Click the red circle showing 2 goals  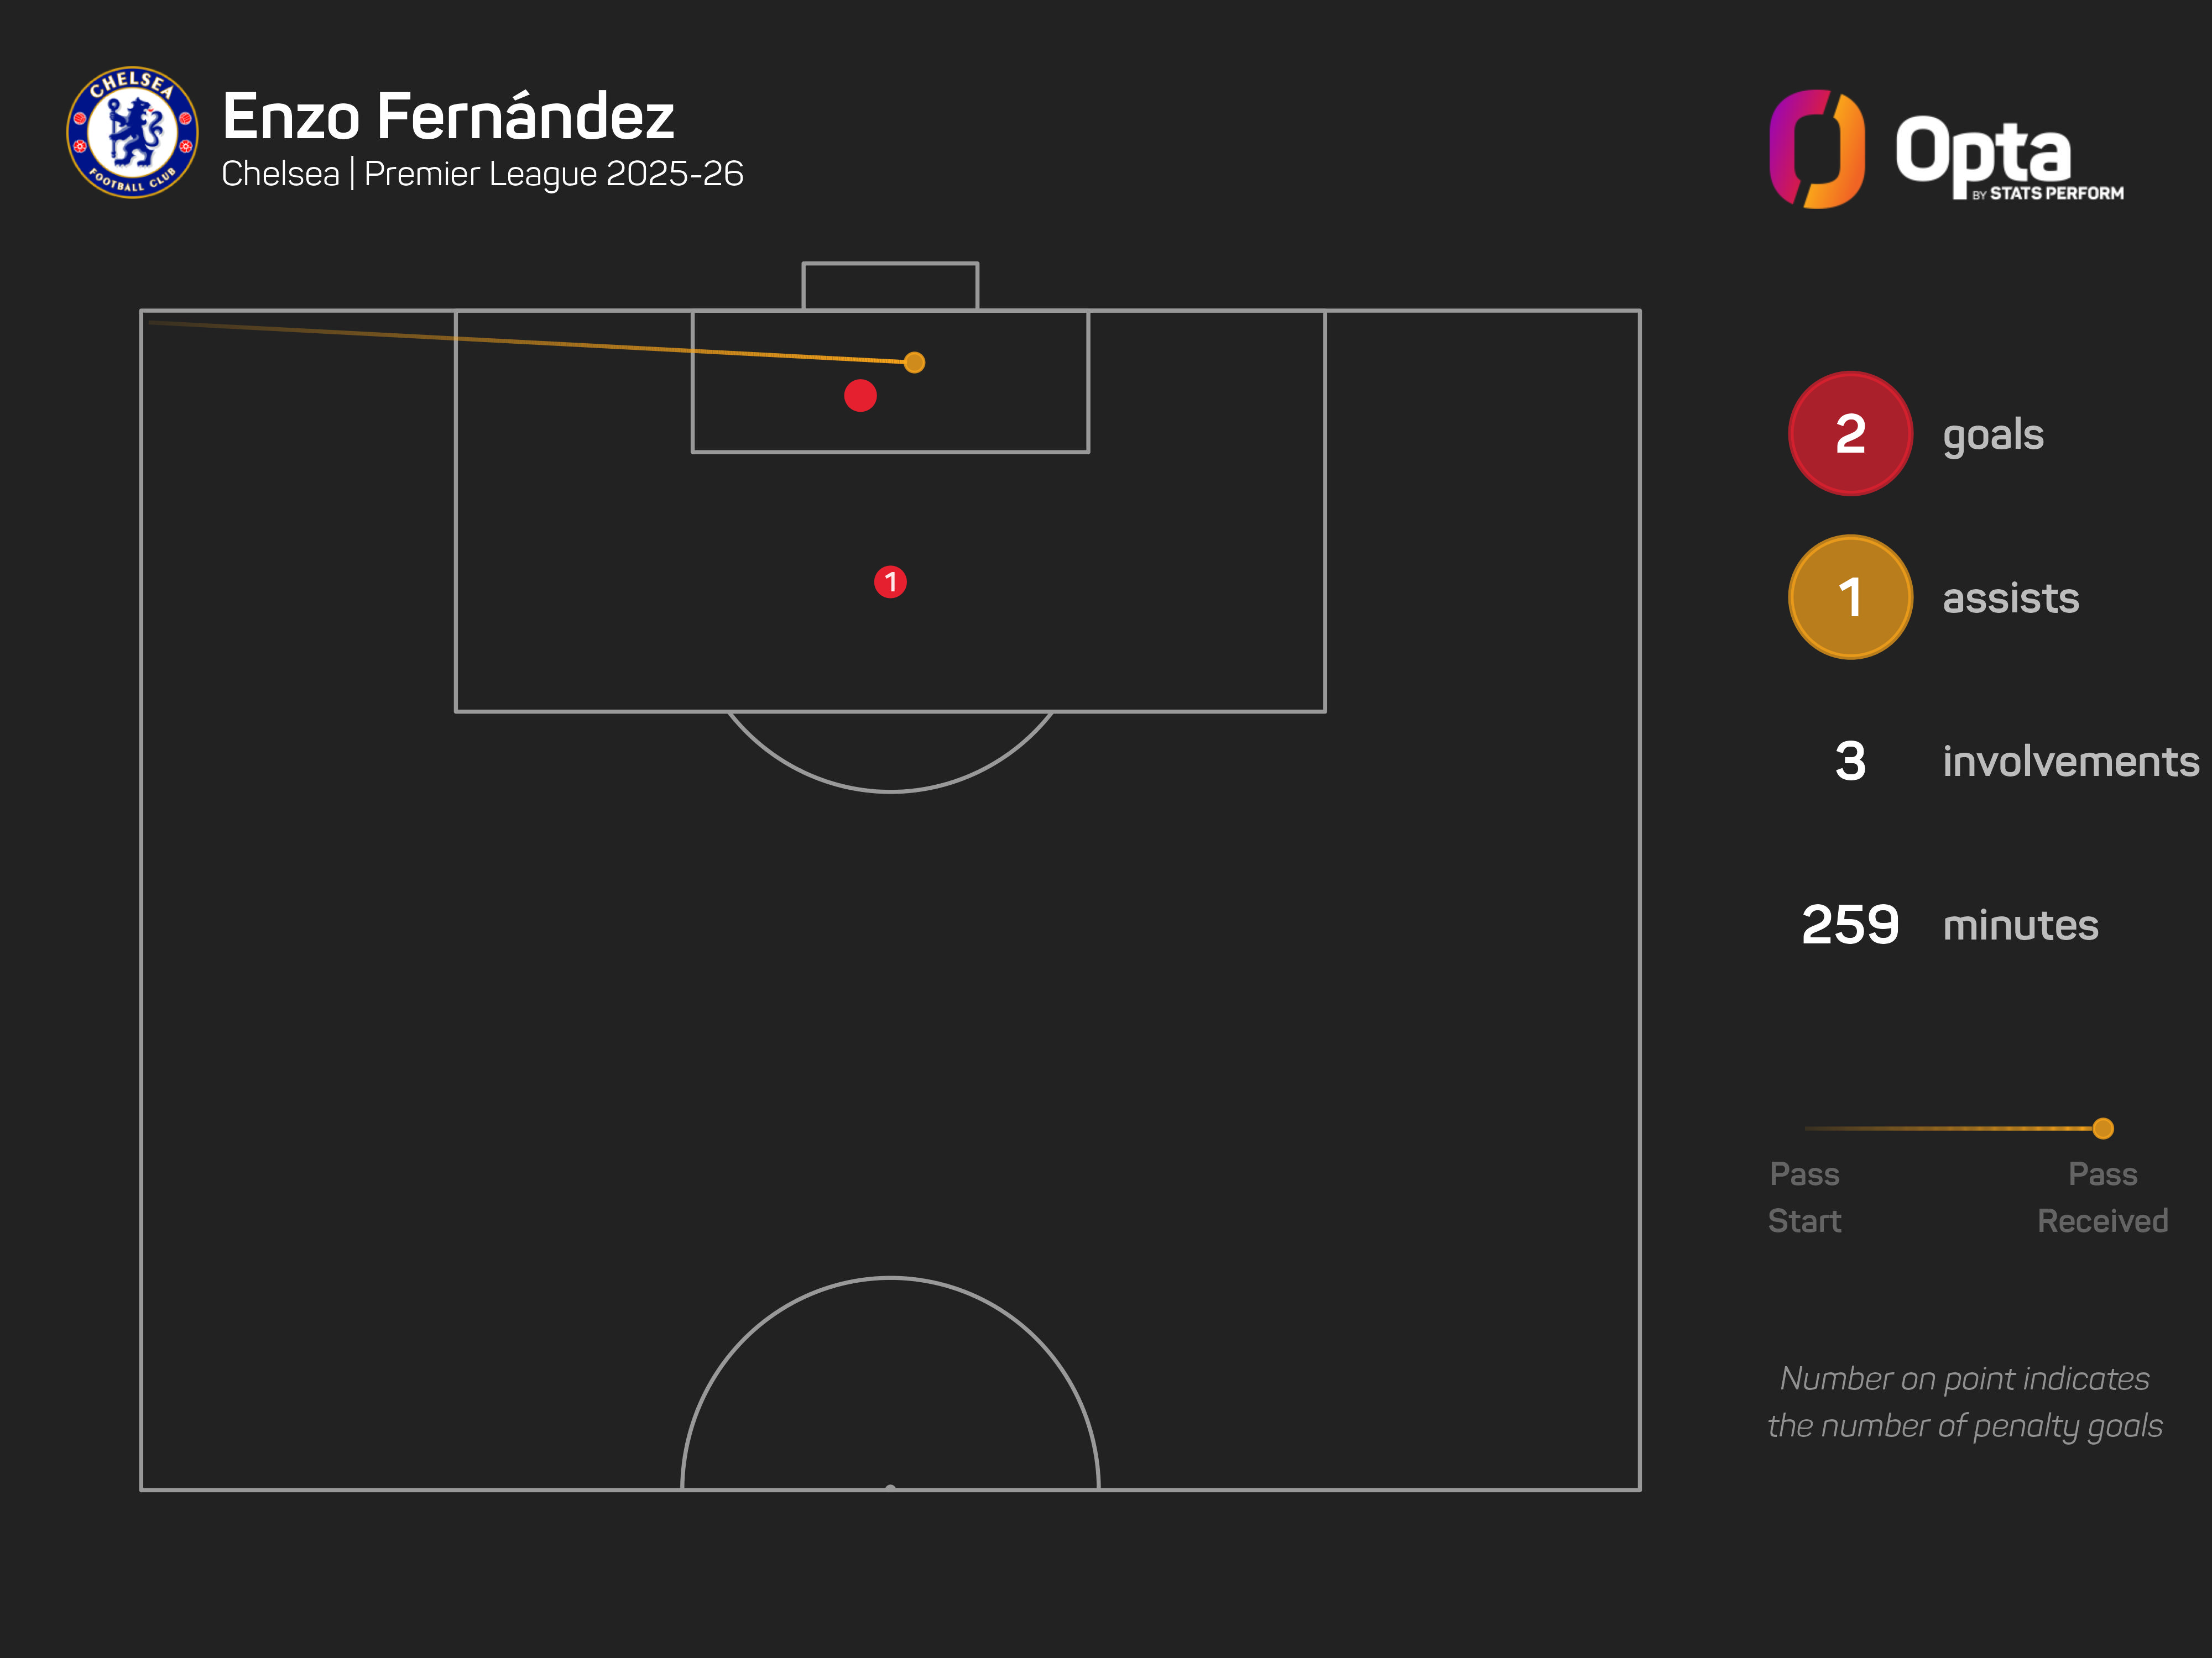(x=1849, y=434)
